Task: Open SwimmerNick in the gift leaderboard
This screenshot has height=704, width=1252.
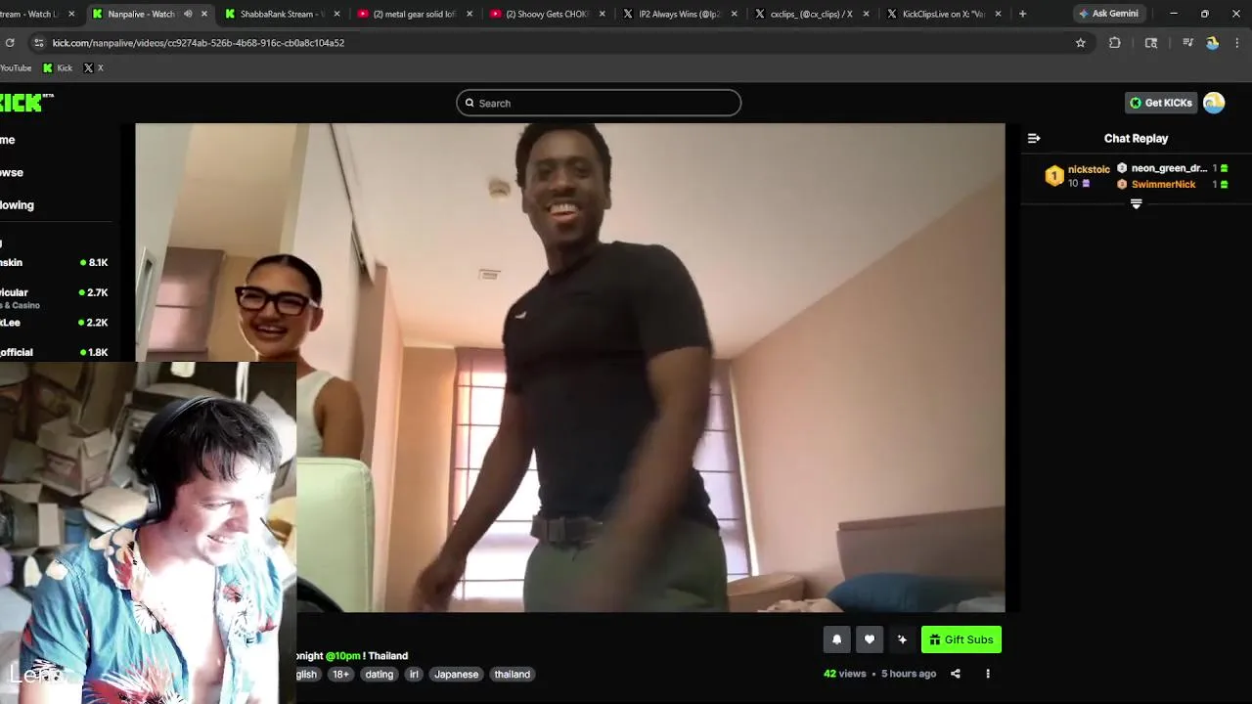Action: (x=1163, y=184)
